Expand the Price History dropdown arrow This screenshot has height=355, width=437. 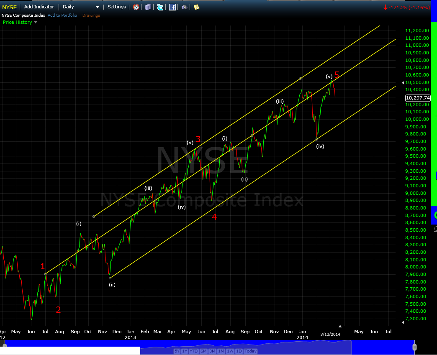click(36, 22)
